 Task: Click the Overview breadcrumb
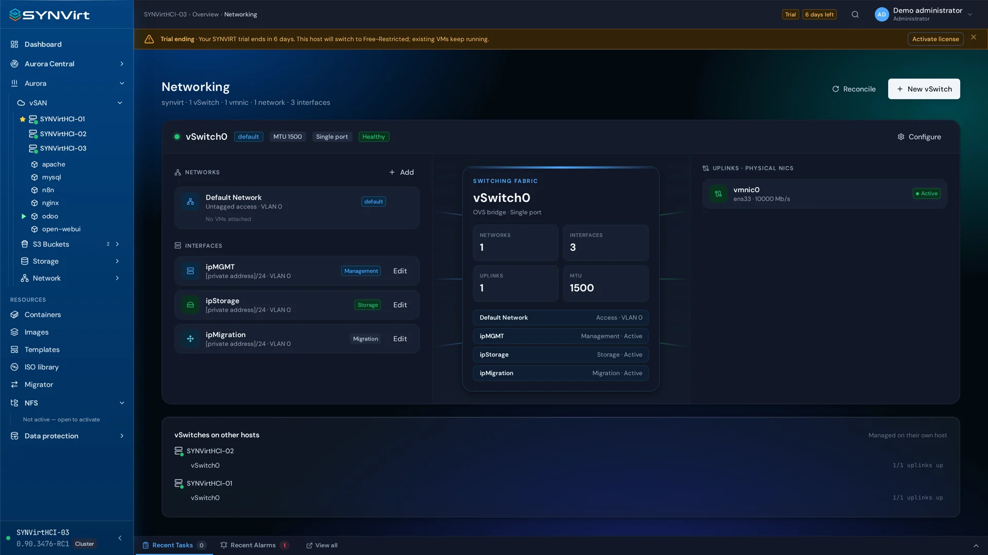pyautogui.click(x=205, y=14)
